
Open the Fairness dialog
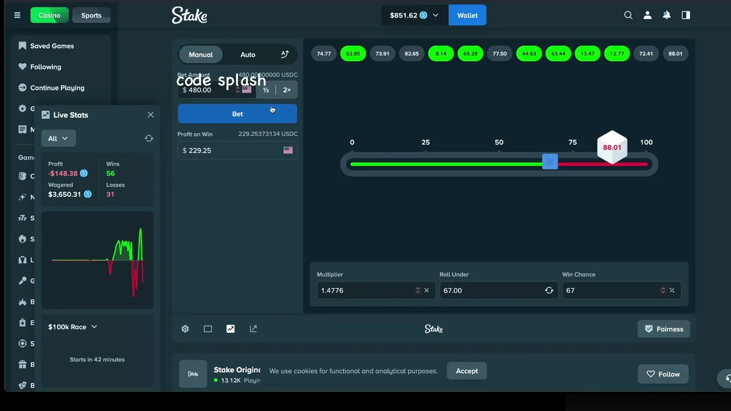click(664, 329)
